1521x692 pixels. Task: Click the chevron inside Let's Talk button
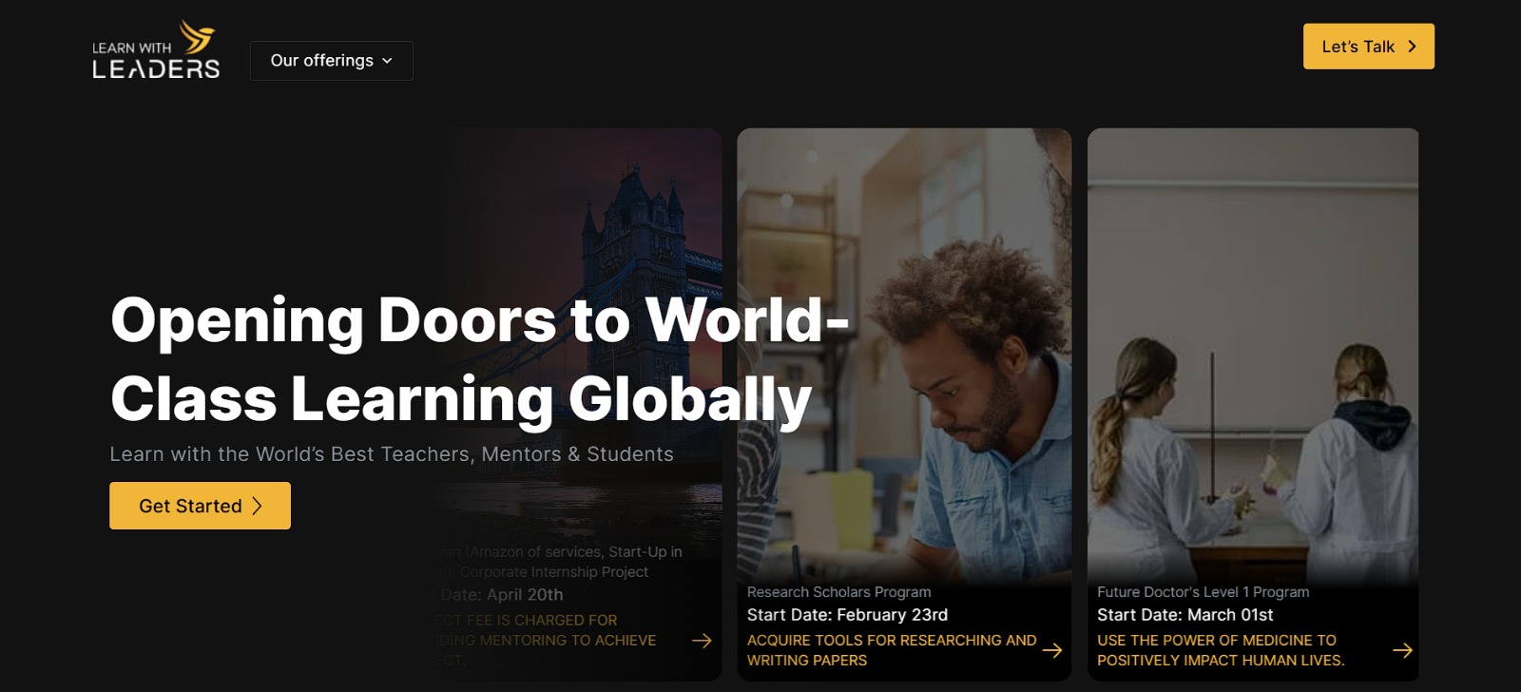coord(1412,47)
